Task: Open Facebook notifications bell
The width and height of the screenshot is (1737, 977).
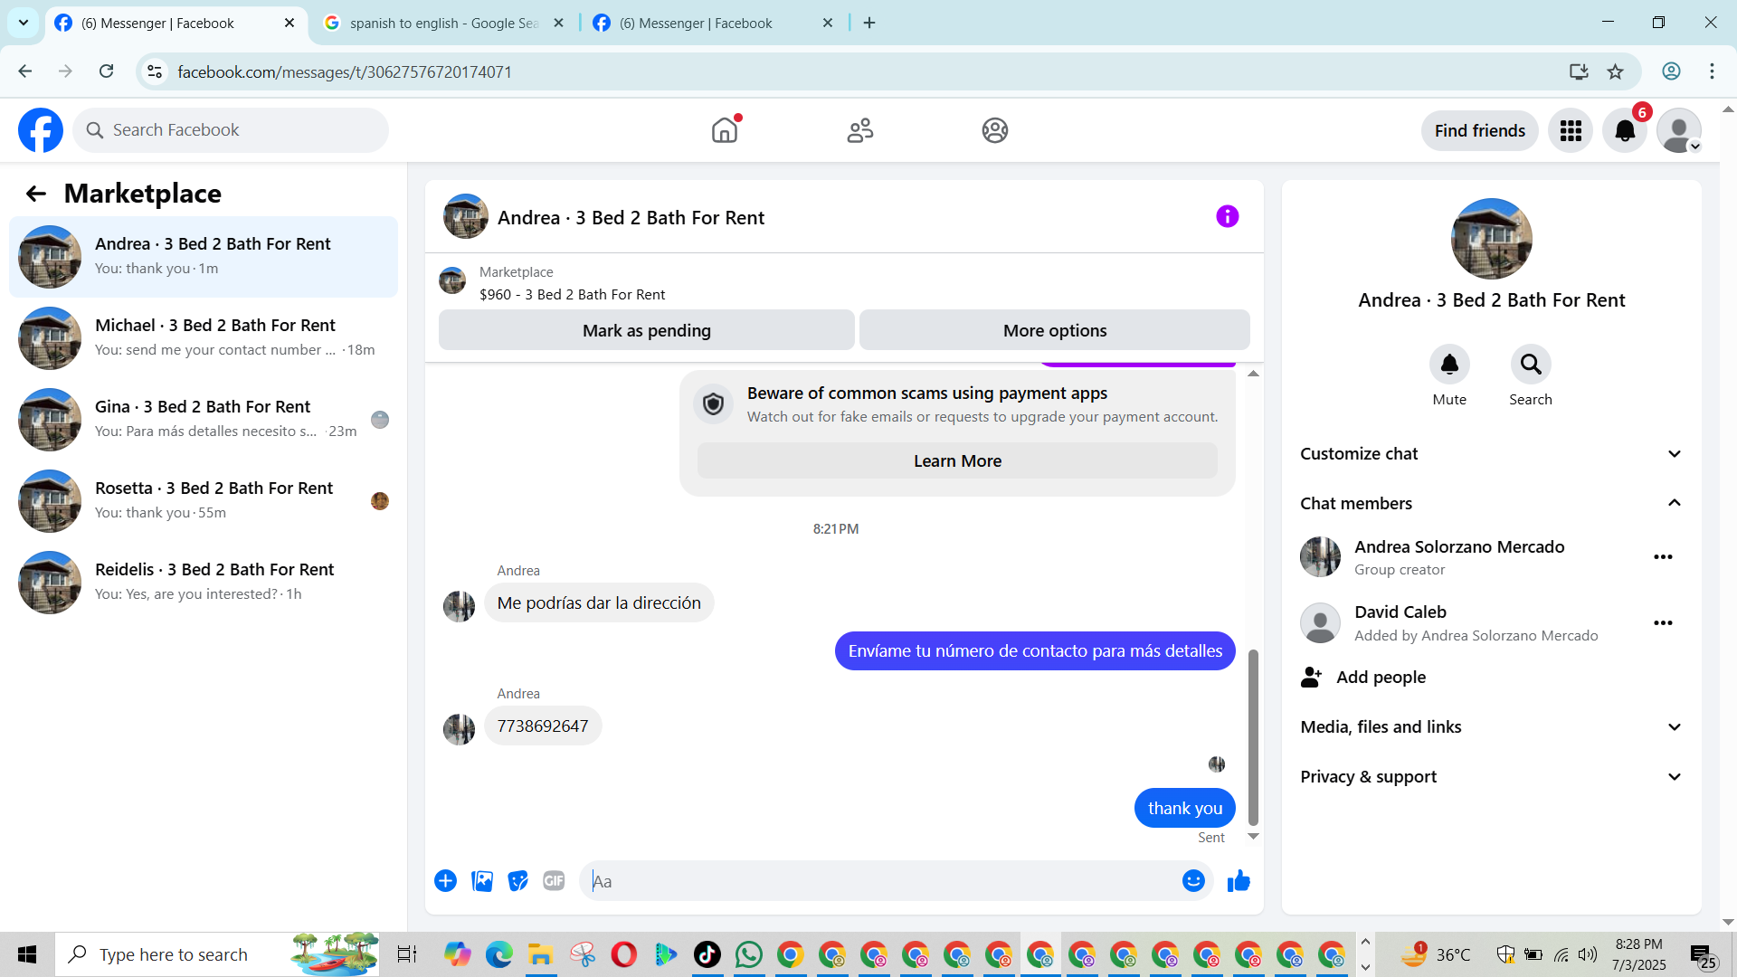Action: (x=1625, y=131)
